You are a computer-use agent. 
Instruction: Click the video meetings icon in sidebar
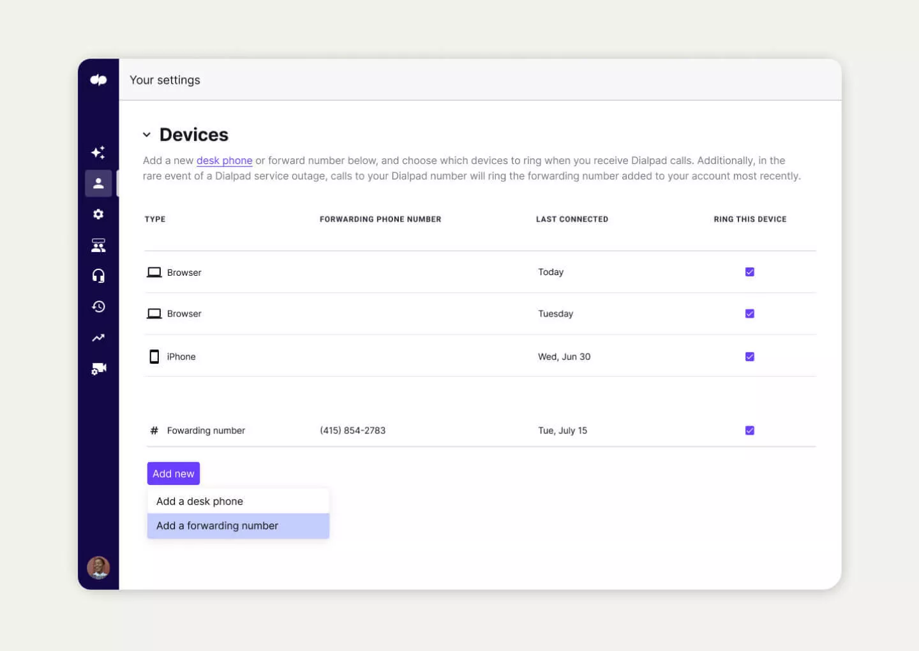[98, 368]
